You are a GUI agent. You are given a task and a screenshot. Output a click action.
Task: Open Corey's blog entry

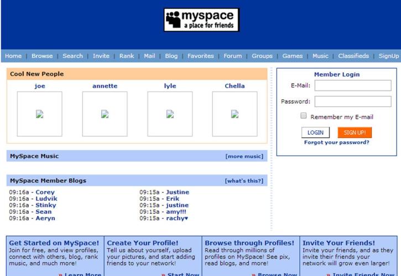(45, 192)
